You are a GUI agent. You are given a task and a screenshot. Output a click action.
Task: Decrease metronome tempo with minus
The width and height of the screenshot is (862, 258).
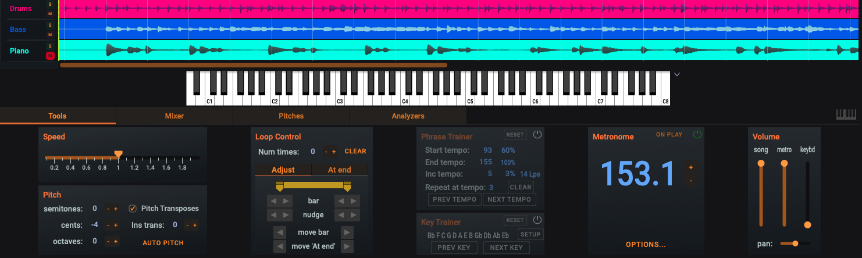pyautogui.click(x=691, y=181)
